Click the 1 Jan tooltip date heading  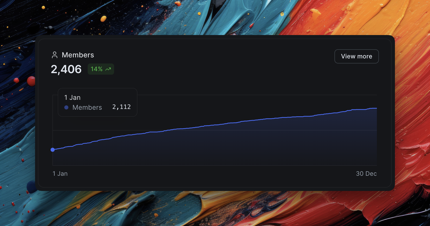(72, 98)
